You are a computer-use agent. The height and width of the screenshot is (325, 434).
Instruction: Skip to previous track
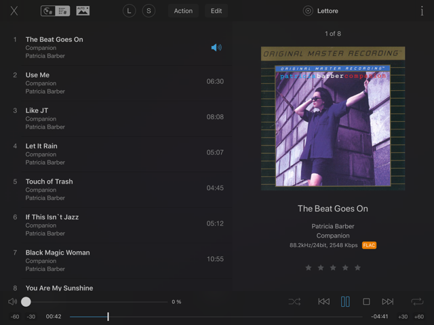[324, 301]
